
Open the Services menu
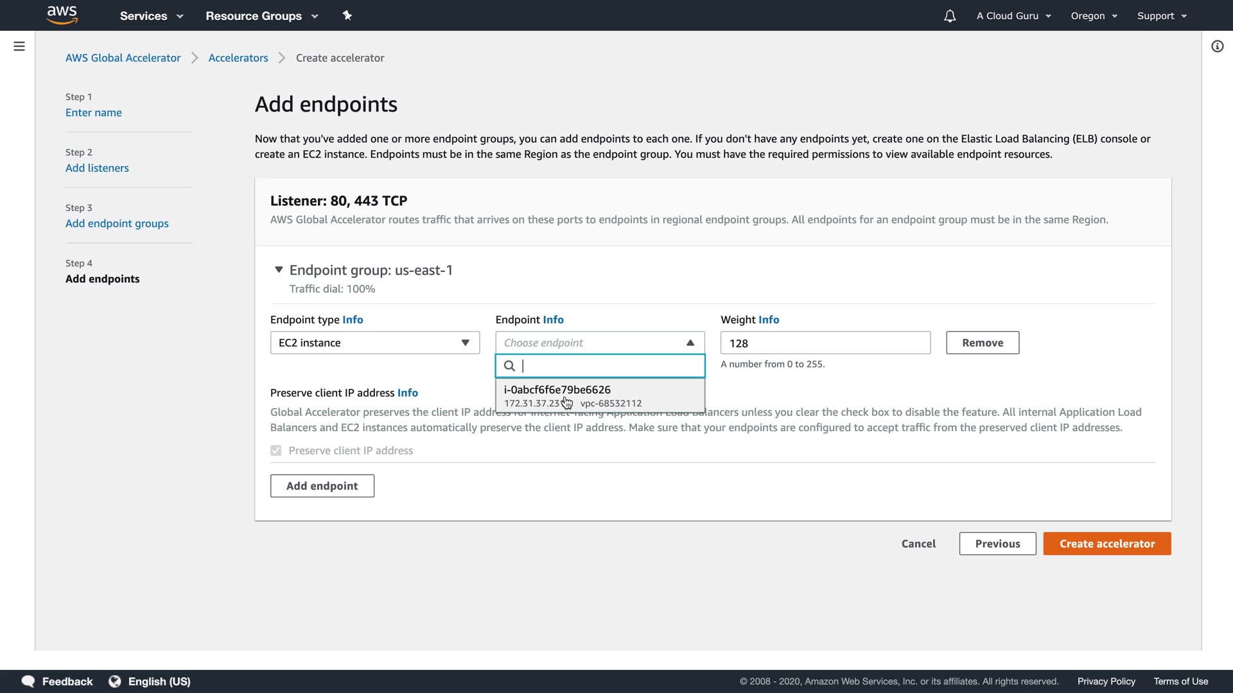coord(151,16)
